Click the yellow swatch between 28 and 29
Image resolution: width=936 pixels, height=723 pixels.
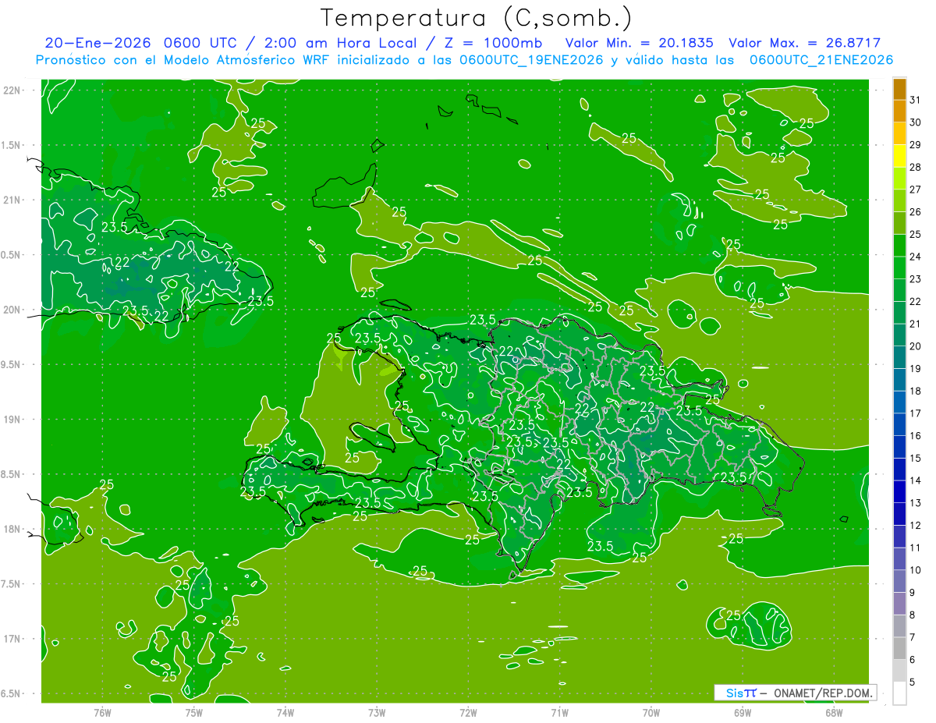pyautogui.click(x=899, y=156)
